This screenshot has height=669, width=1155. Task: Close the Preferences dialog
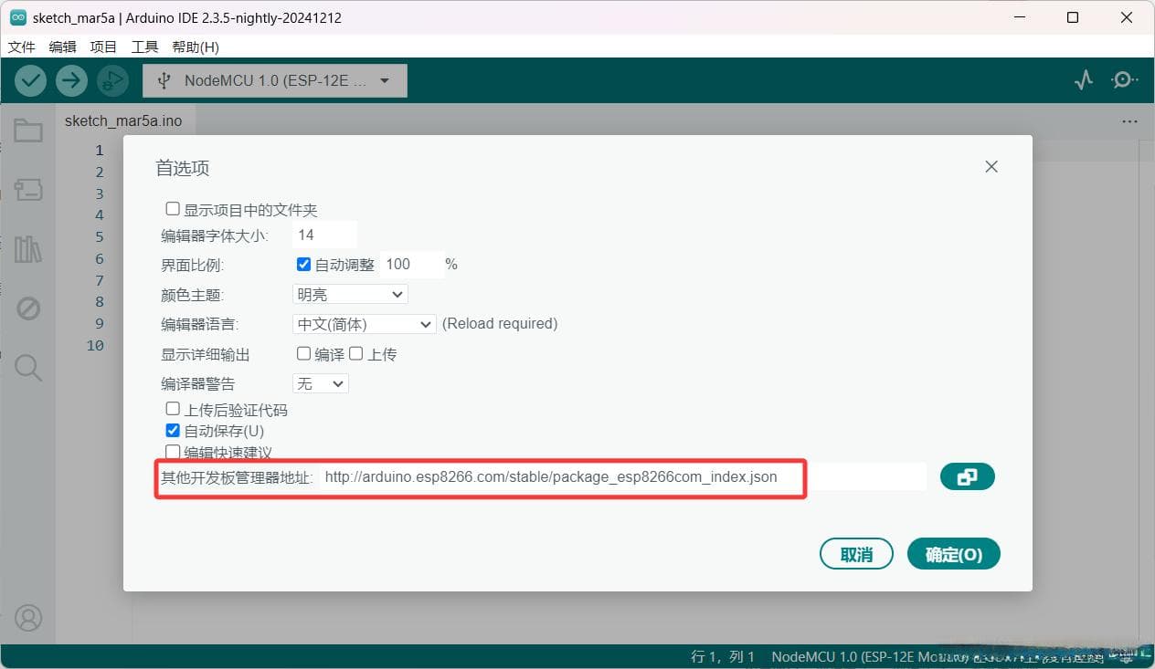(x=991, y=167)
